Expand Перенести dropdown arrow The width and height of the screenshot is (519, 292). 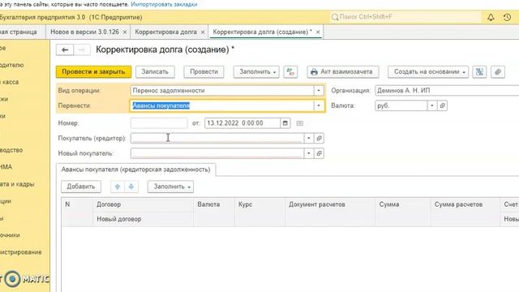[x=319, y=105]
